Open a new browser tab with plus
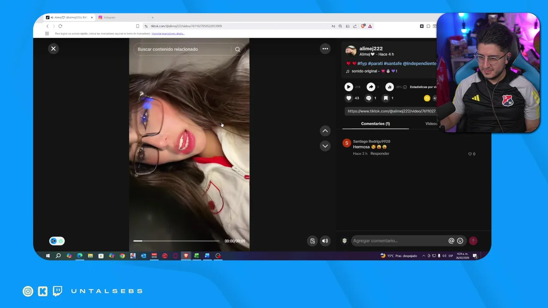Screen dimensions: 548x308 click(152, 18)
